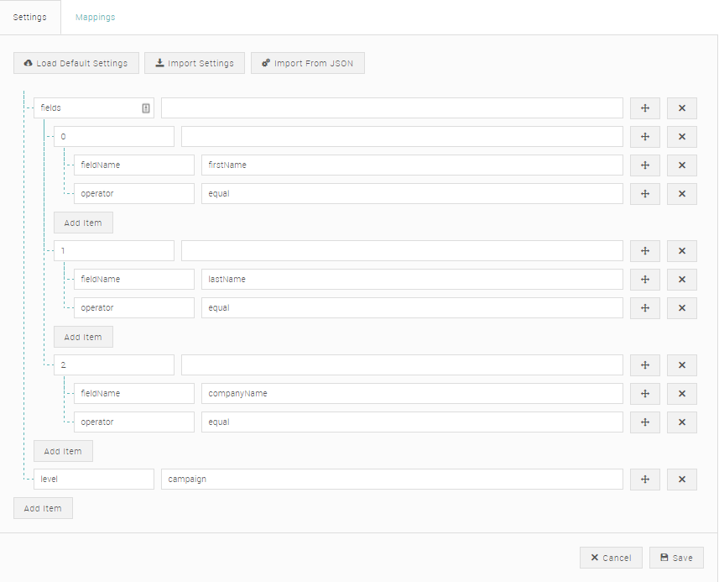Screen dimensions: 719x582
Task: Delete the operator row under item 1
Action: (x=682, y=307)
